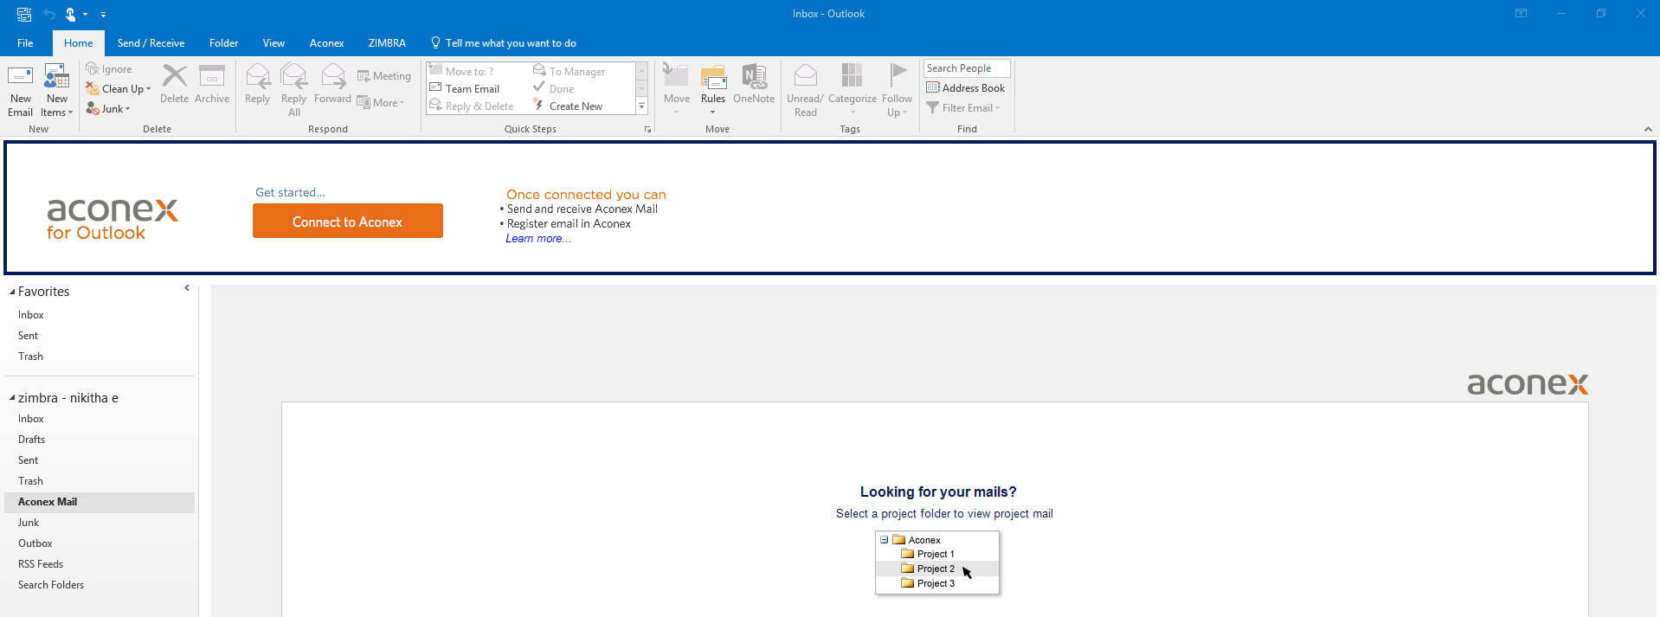Switch to the Send / Receive tab
The height and width of the screenshot is (617, 1660).
(x=151, y=43)
